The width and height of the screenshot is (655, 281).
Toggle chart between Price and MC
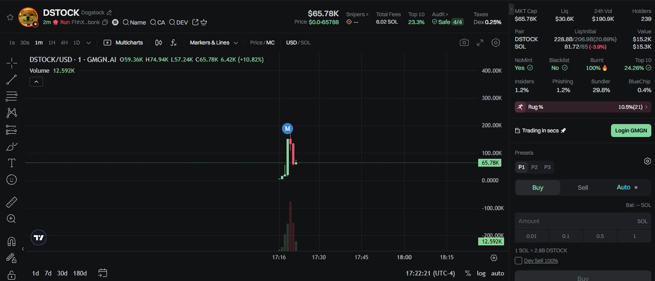262,43
